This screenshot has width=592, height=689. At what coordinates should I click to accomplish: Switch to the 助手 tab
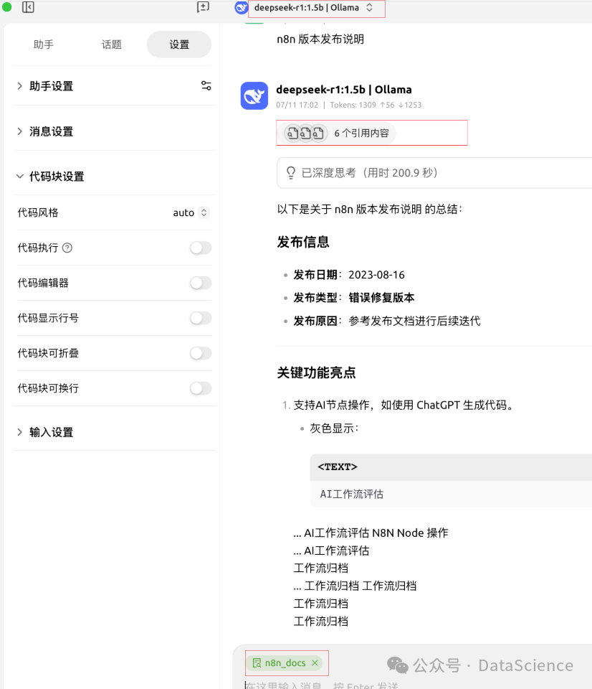[44, 44]
